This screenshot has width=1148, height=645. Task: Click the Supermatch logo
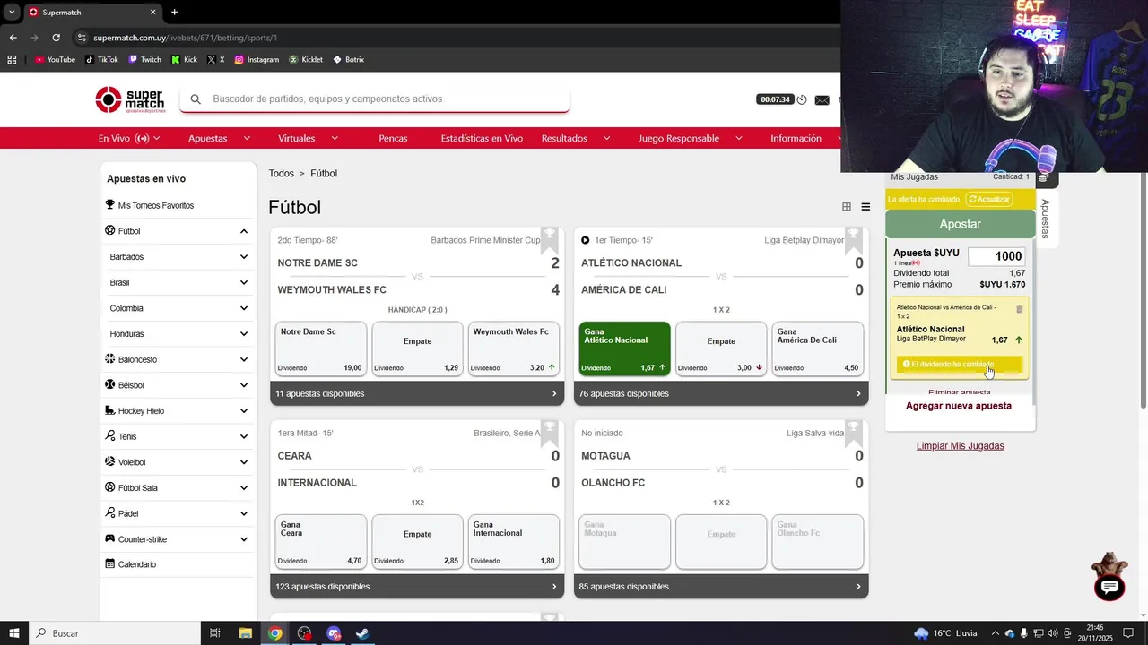pos(130,99)
